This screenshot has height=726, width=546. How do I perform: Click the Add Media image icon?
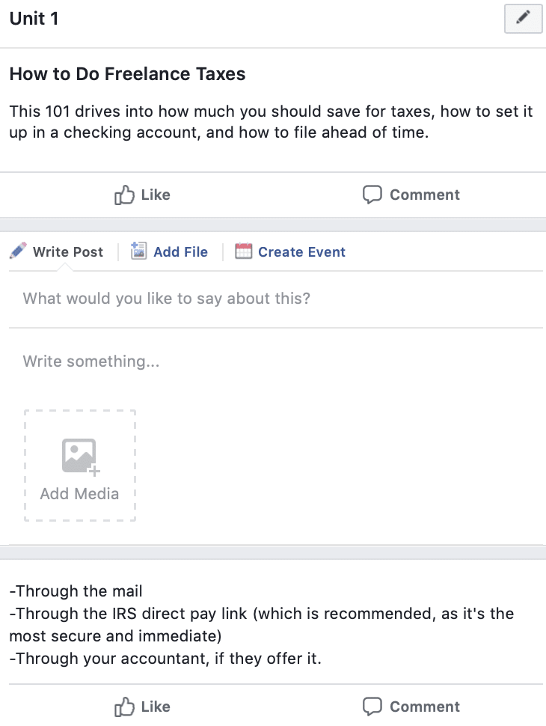81,457
